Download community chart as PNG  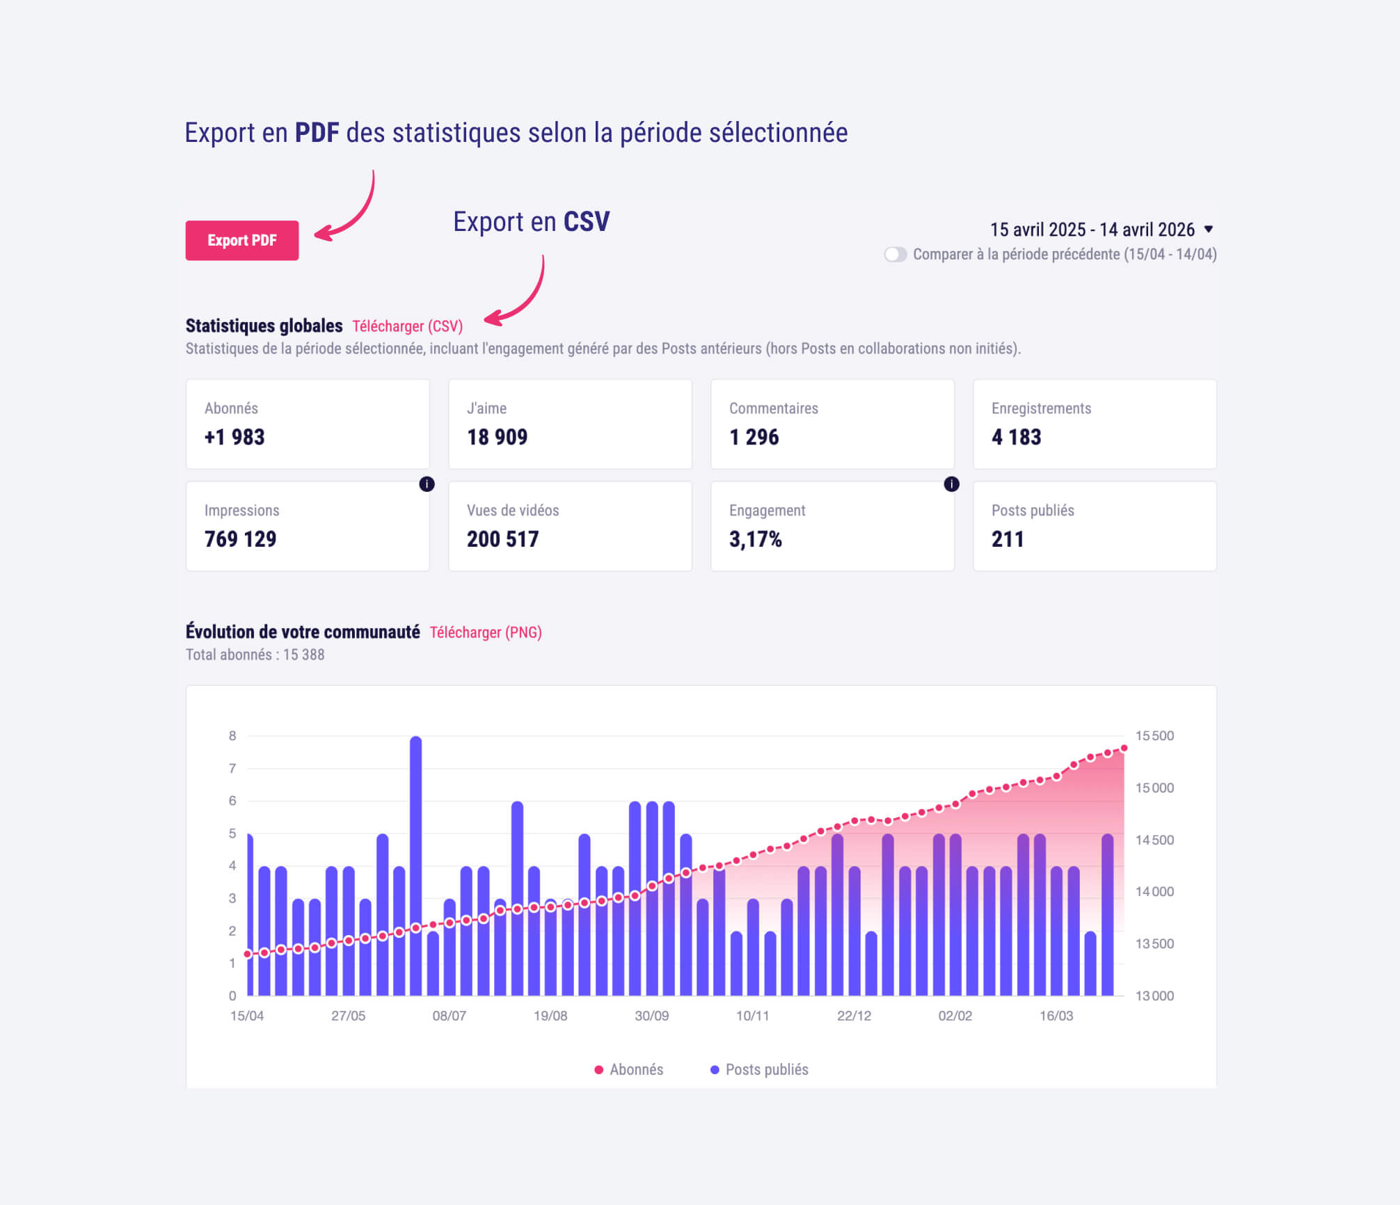pyautogui.click(x=485, y=632)
